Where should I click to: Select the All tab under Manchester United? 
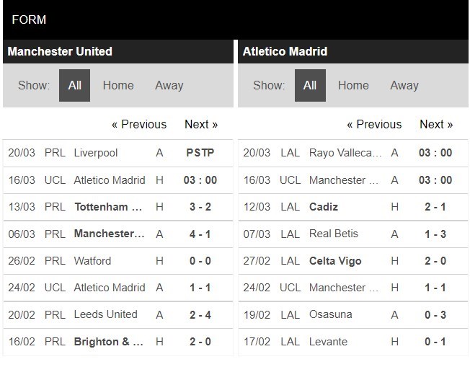coord(74,86)
